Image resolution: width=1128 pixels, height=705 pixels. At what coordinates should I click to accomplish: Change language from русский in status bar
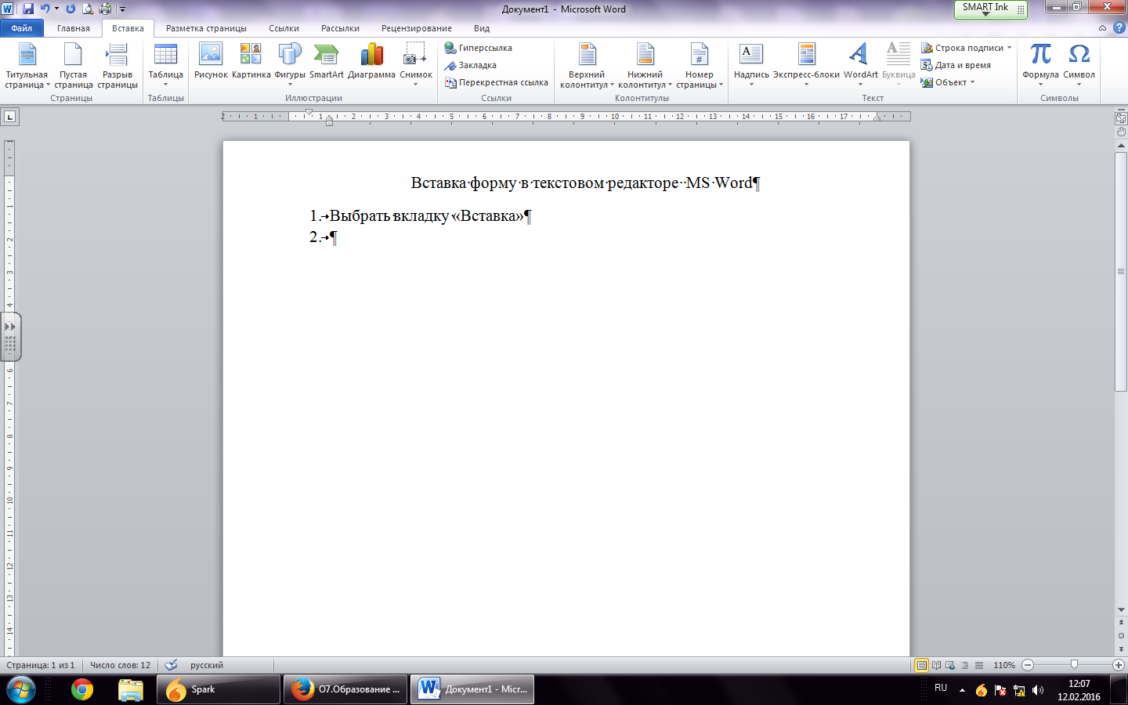pos(207,665)
